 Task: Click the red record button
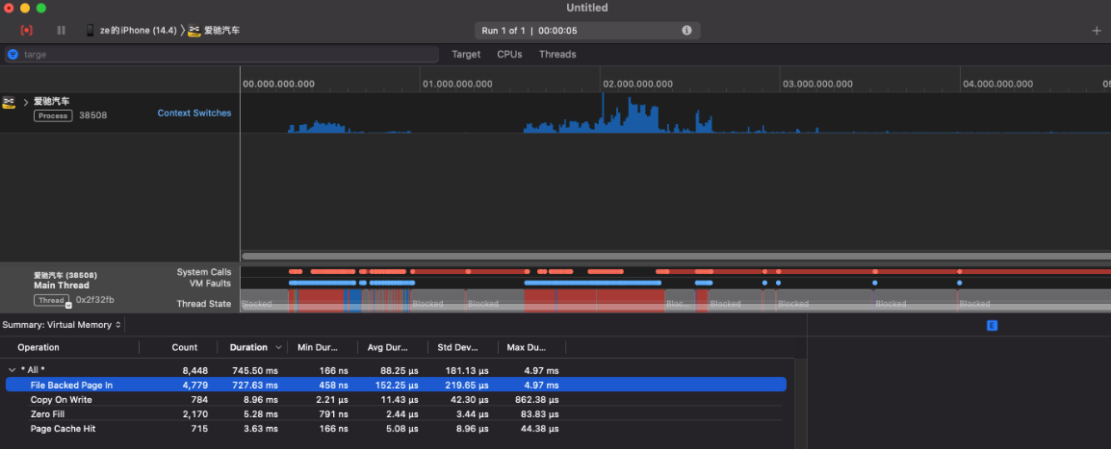pyautogui.click(x=26, y=30)
